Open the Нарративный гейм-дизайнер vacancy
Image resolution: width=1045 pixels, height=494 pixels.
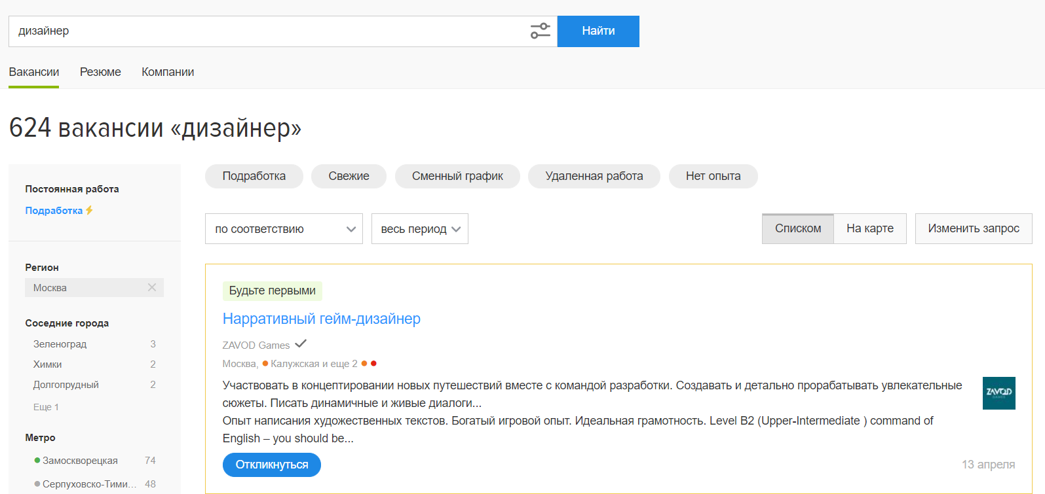[321, 319]
